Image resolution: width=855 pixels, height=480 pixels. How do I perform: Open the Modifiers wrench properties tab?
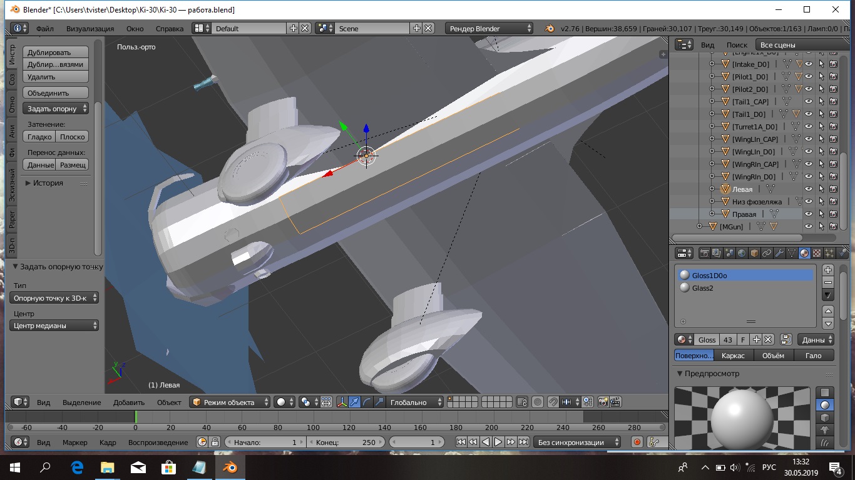tap(779, 253)
